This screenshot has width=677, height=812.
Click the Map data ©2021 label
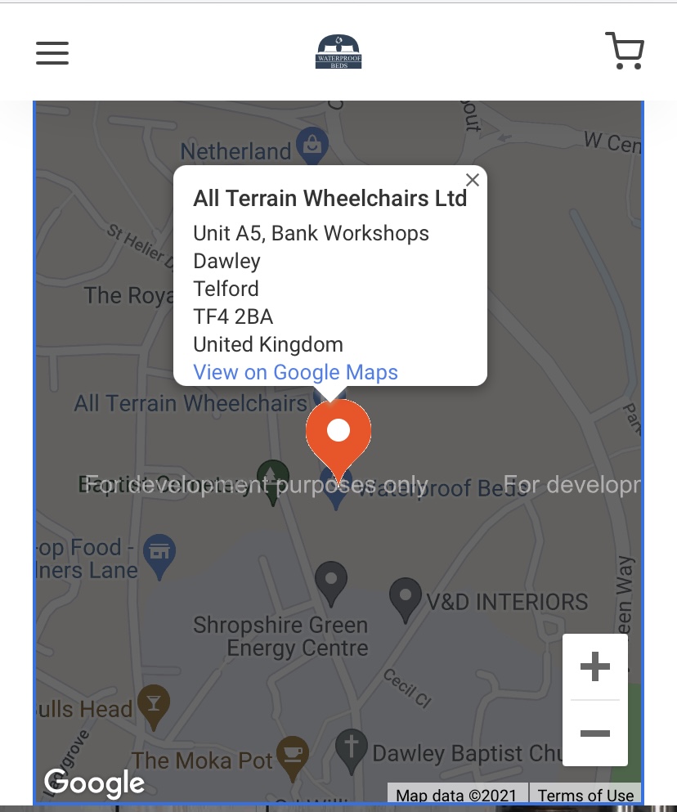pyautogui.click(x=456, y=795)
